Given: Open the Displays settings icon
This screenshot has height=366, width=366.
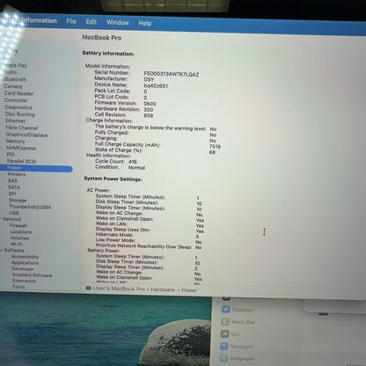Looking at the screenshot, I should (x=225, y=310).
